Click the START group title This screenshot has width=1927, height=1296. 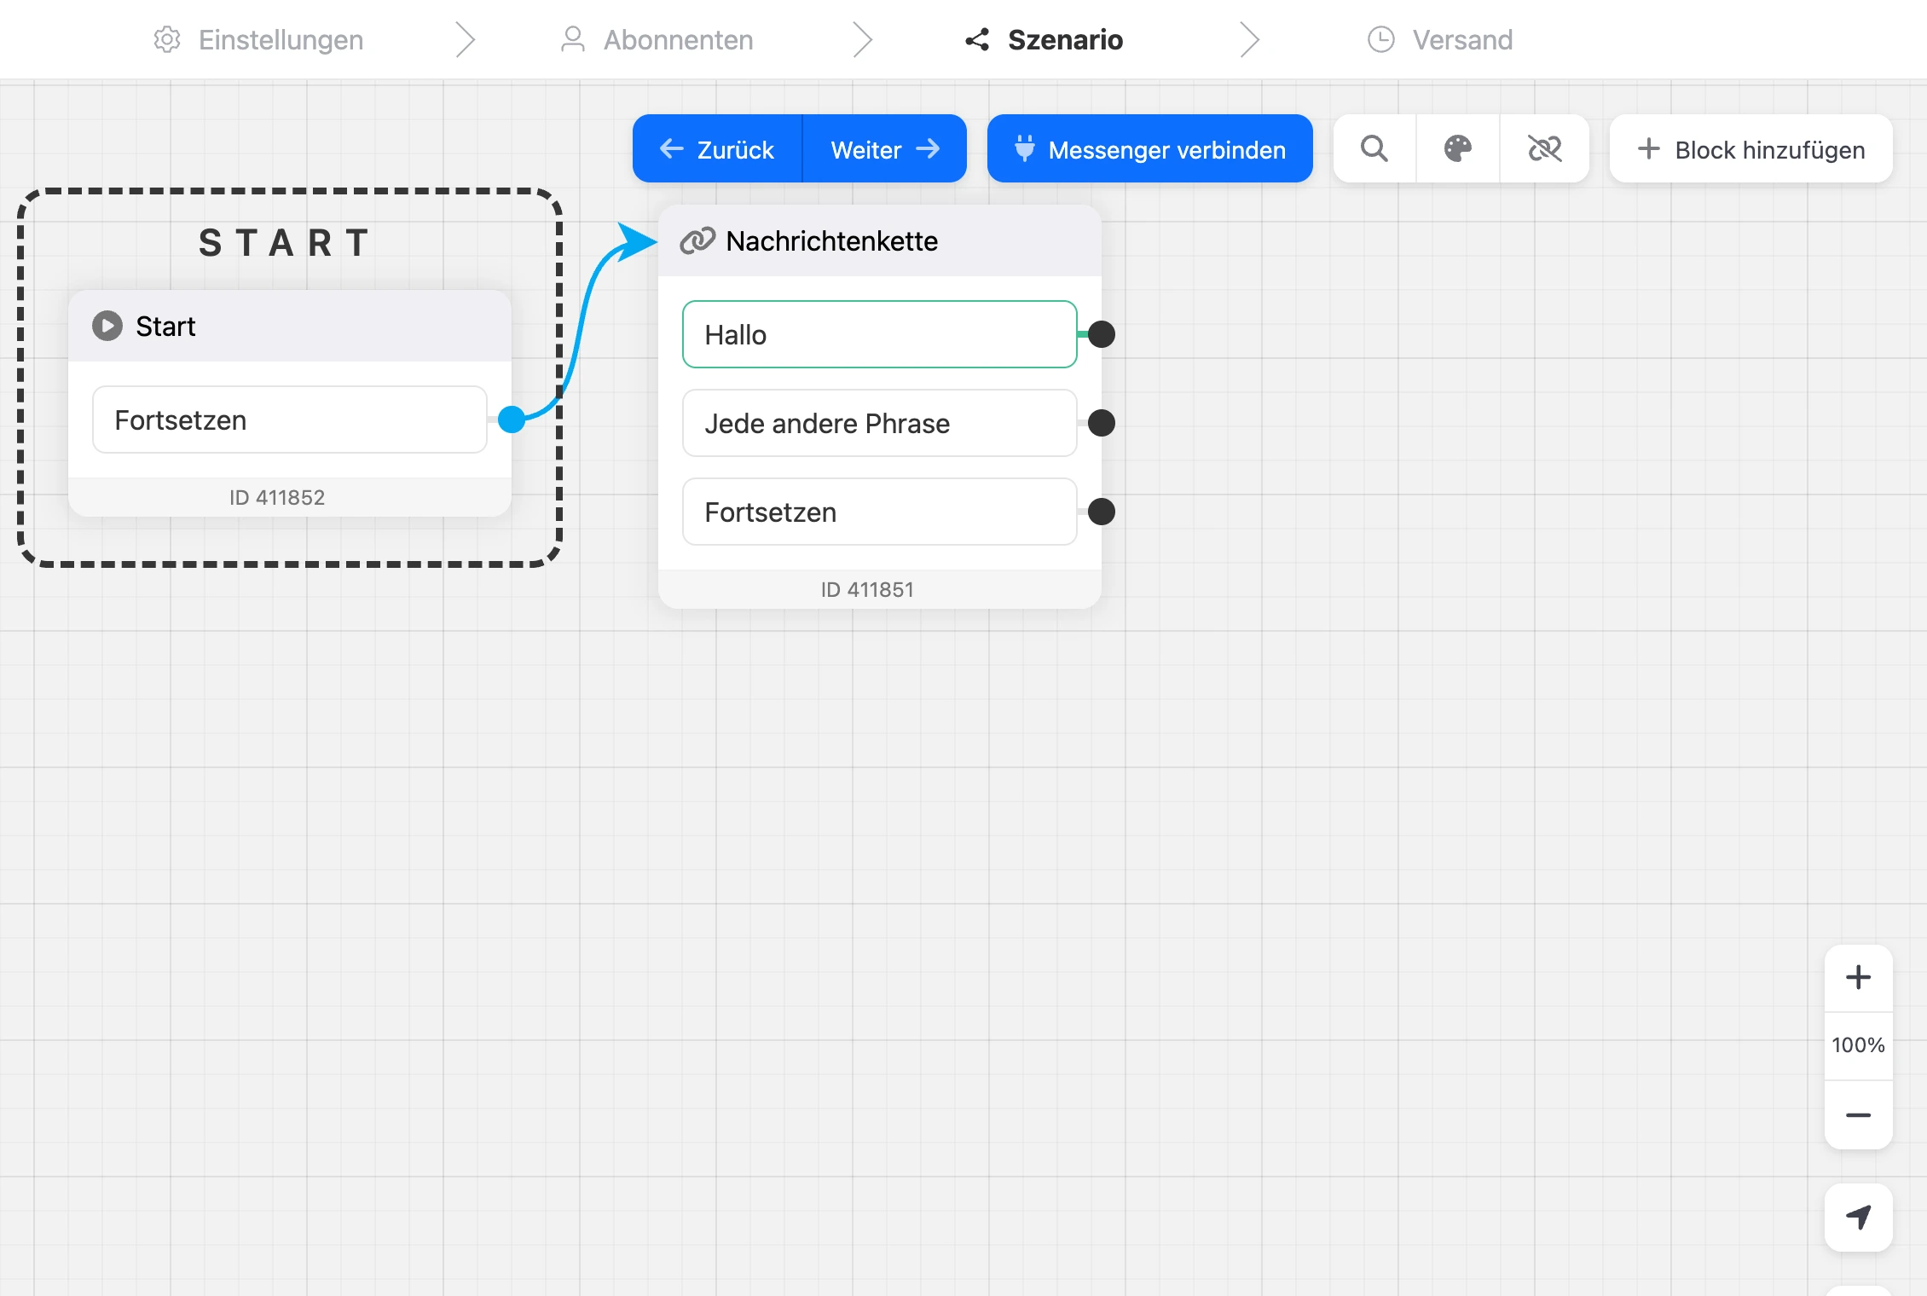pos(285,242)
